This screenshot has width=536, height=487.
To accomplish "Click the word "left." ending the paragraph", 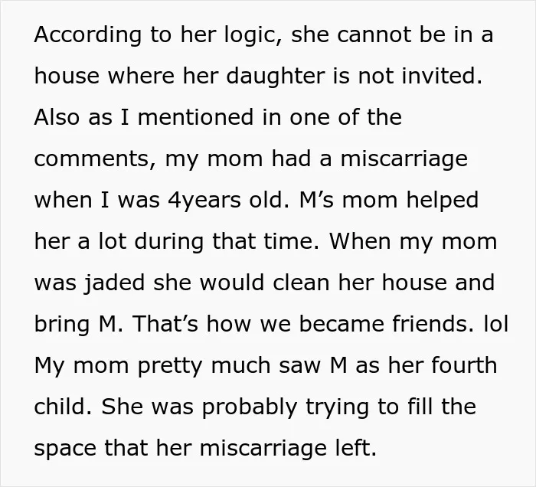I will coord(356,448).
